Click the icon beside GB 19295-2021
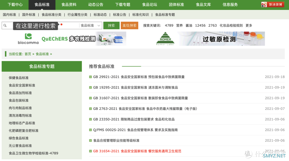 click(x=90, y=87)
